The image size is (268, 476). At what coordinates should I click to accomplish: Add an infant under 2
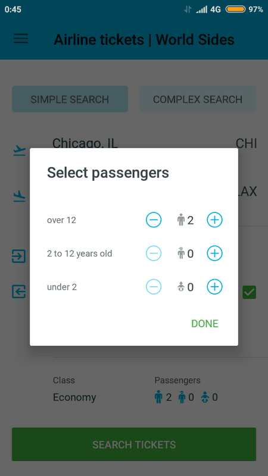(214, 287)
